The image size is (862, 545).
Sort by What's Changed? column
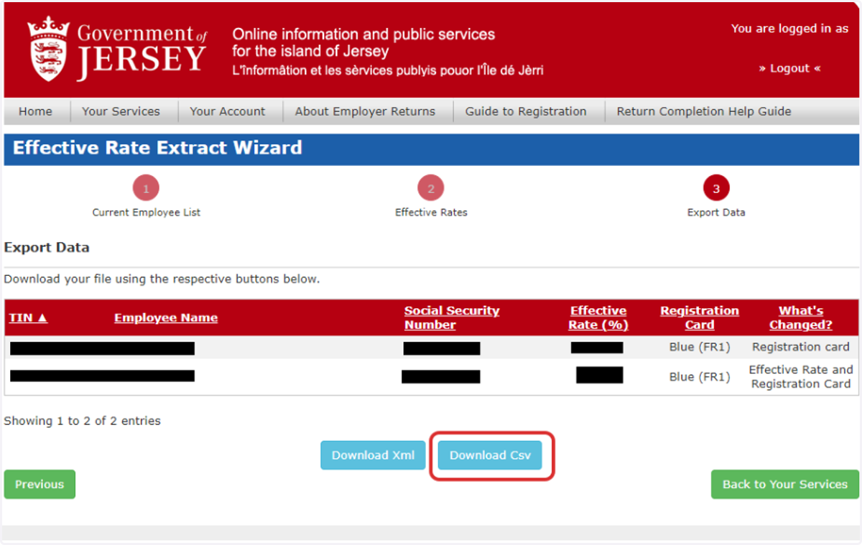(801, 317)
